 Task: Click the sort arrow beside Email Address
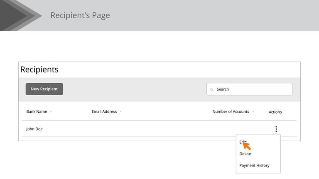(x=120, y=112)
